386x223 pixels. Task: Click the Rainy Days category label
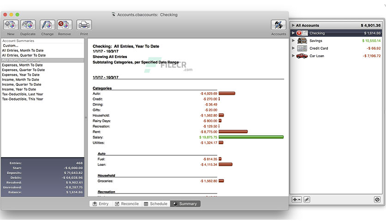(102, 121)
